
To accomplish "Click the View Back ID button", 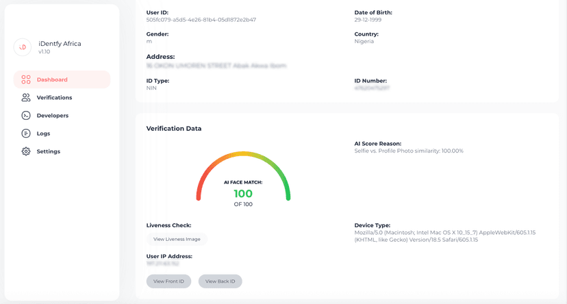I will (220, 281).
